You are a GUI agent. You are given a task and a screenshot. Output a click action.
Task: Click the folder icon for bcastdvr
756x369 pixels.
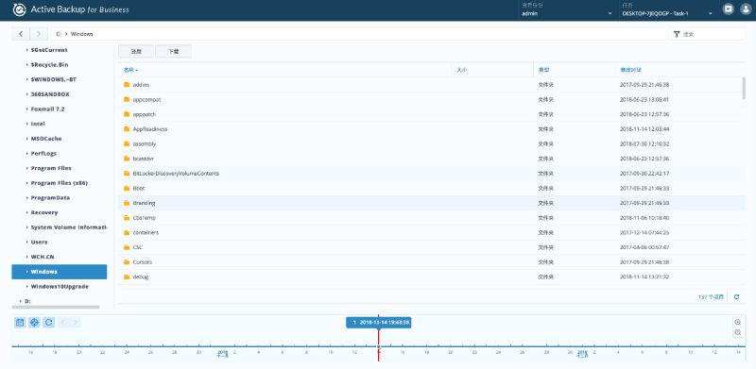127,159
